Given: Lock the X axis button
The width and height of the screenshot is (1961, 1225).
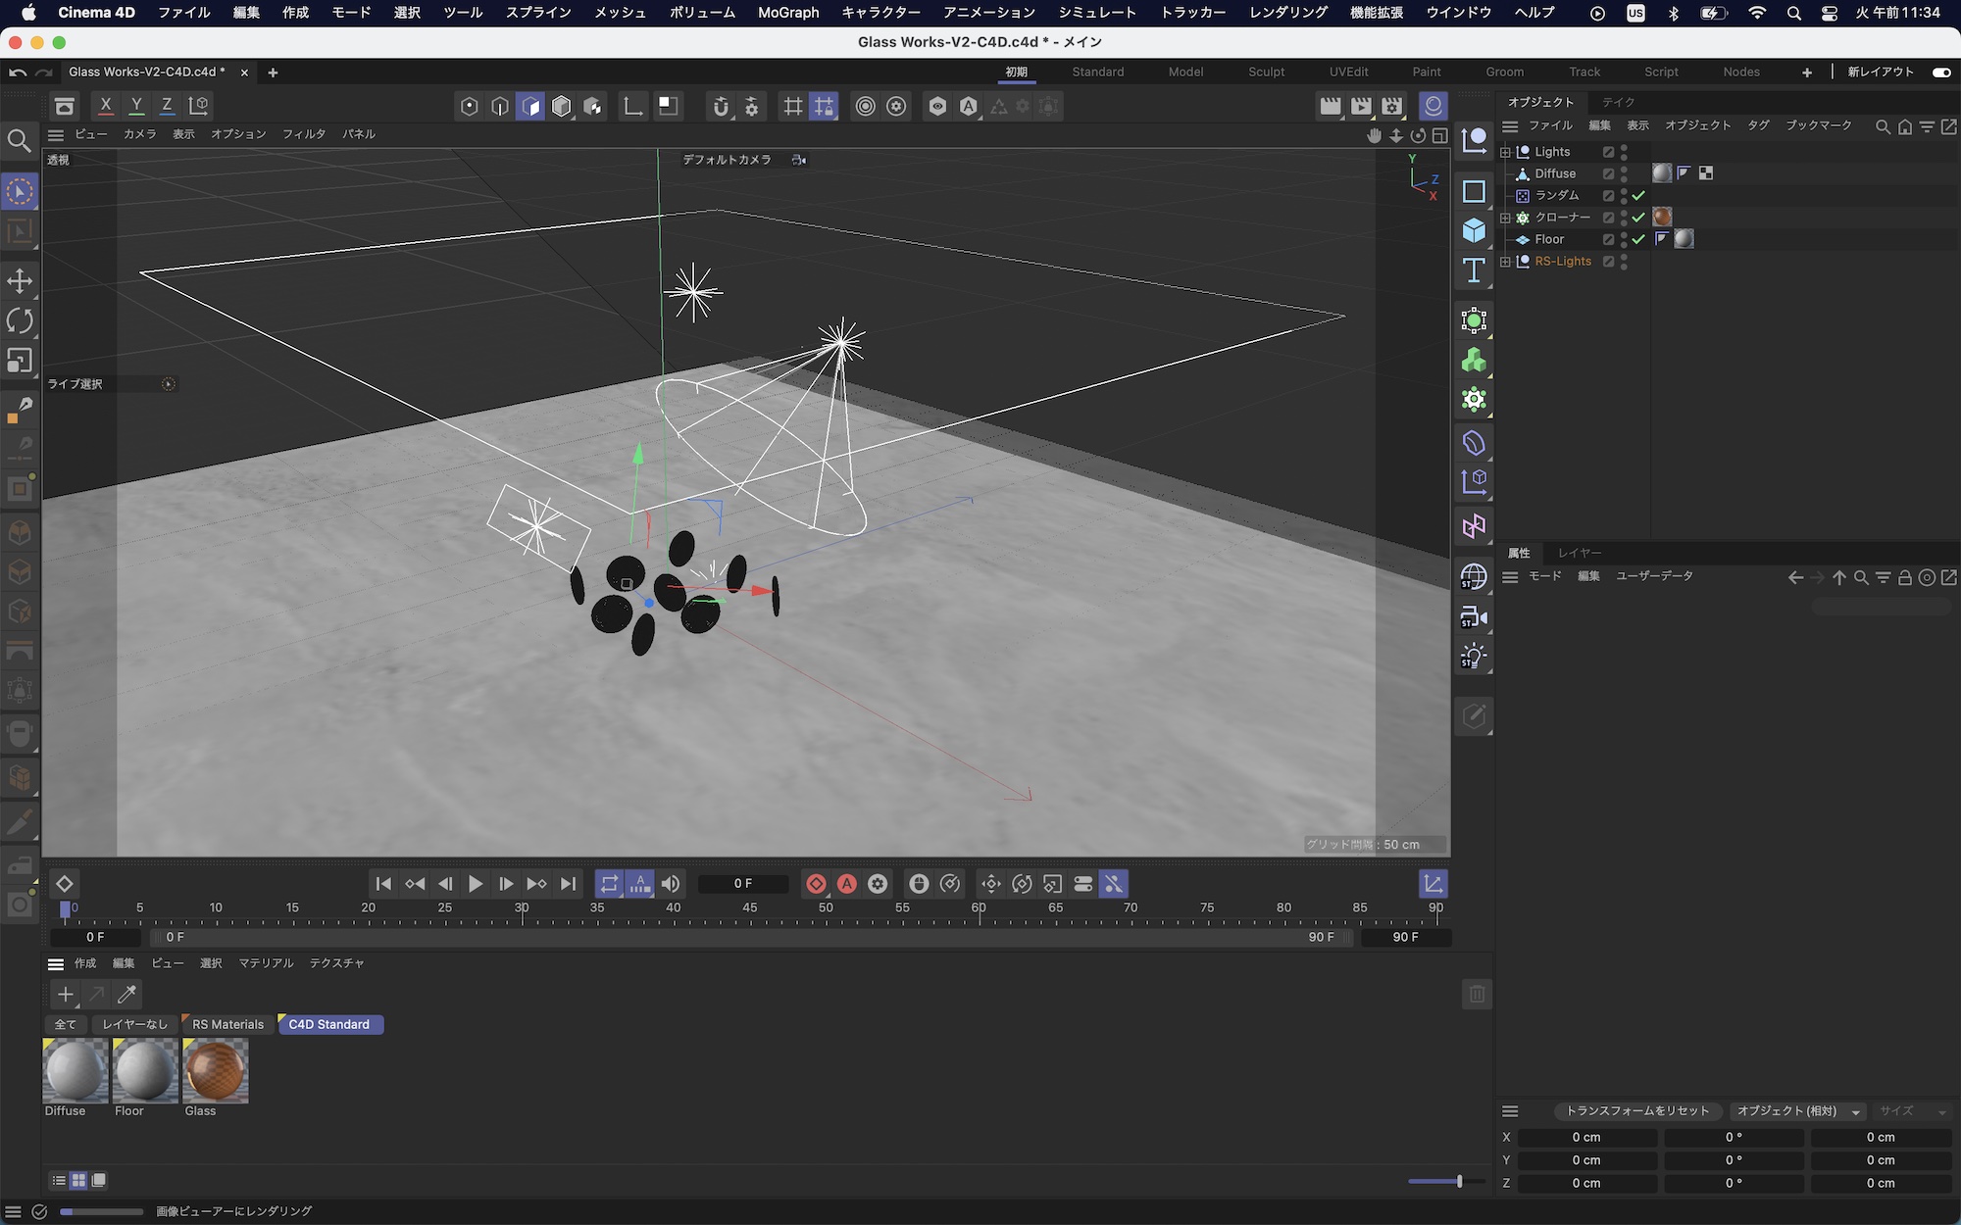Looking at the screenshot, I should pyautogui.click(x=106, y=106).
